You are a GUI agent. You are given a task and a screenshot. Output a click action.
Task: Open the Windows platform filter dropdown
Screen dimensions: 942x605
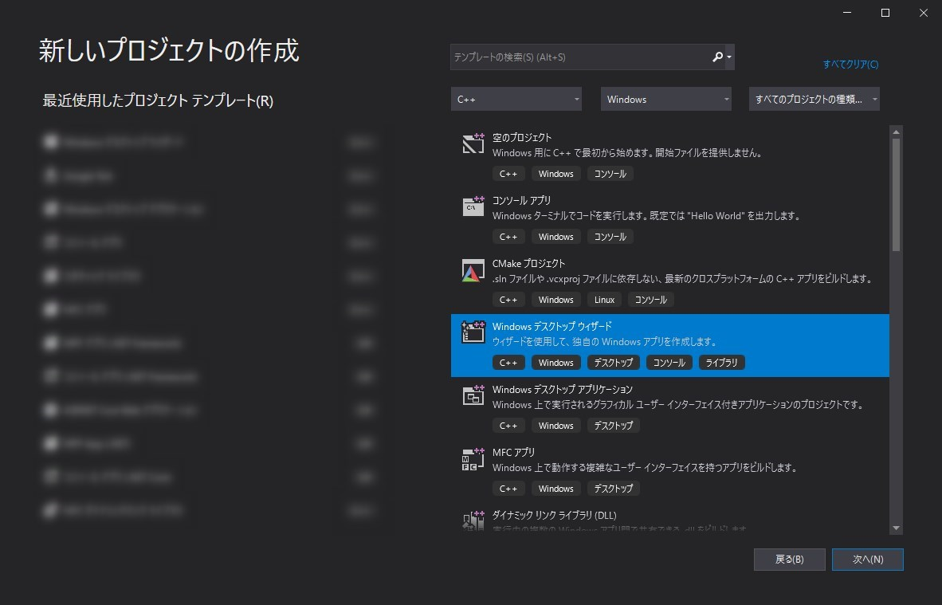(x=665, y=99)
